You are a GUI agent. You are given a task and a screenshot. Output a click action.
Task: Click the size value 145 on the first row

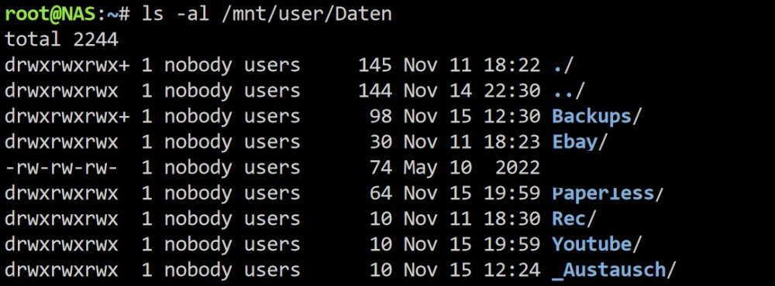pos(375,65)
